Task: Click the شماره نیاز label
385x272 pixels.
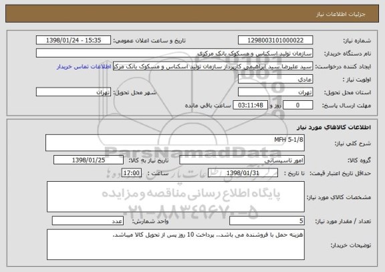Action: pyautogui.click(x=357, y=41)
